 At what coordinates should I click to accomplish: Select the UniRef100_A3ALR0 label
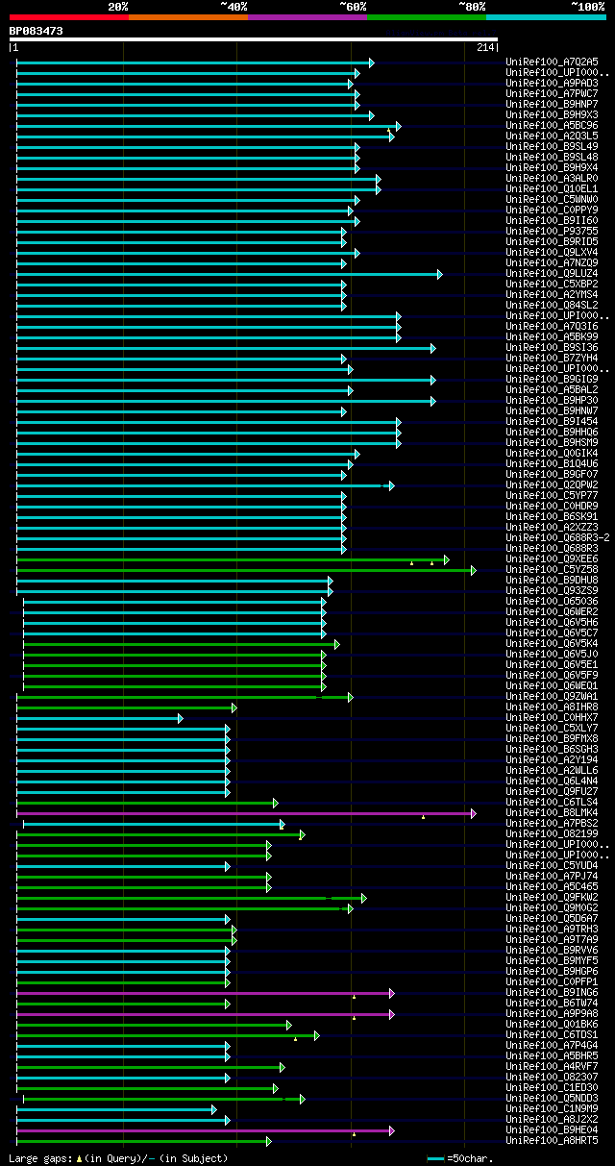coord(553,179)
